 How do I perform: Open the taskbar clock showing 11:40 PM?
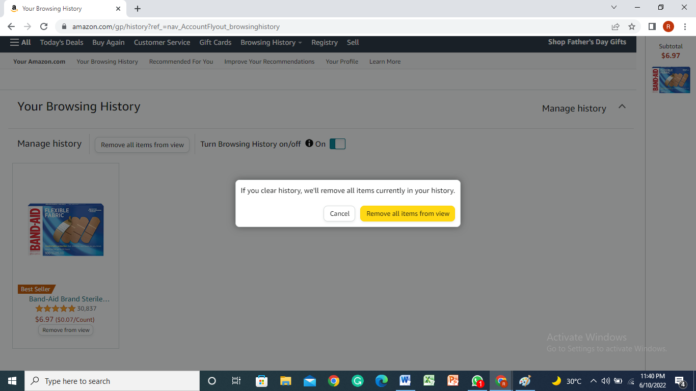pyautogui.click(x=652, y=381)
